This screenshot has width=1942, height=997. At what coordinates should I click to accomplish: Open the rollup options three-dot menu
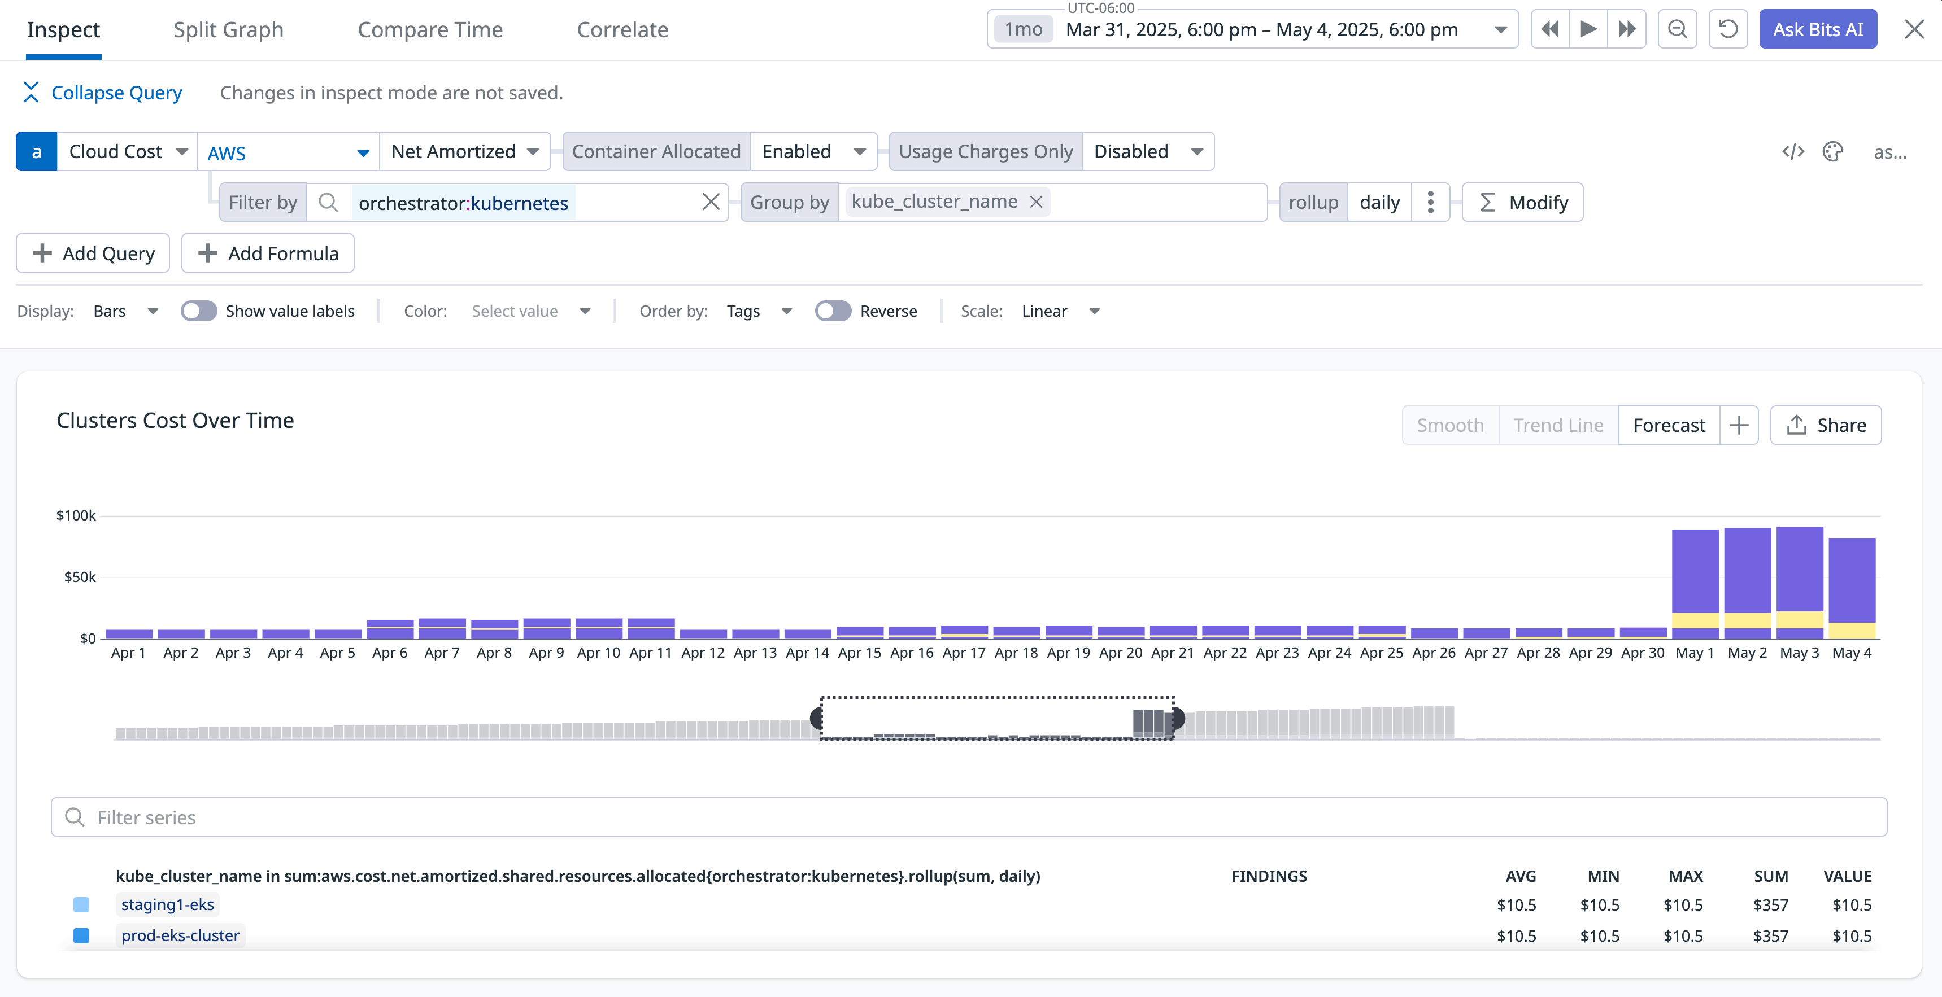[1430, 201]
